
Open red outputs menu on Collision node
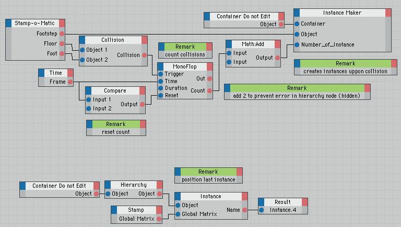(145, 40)
